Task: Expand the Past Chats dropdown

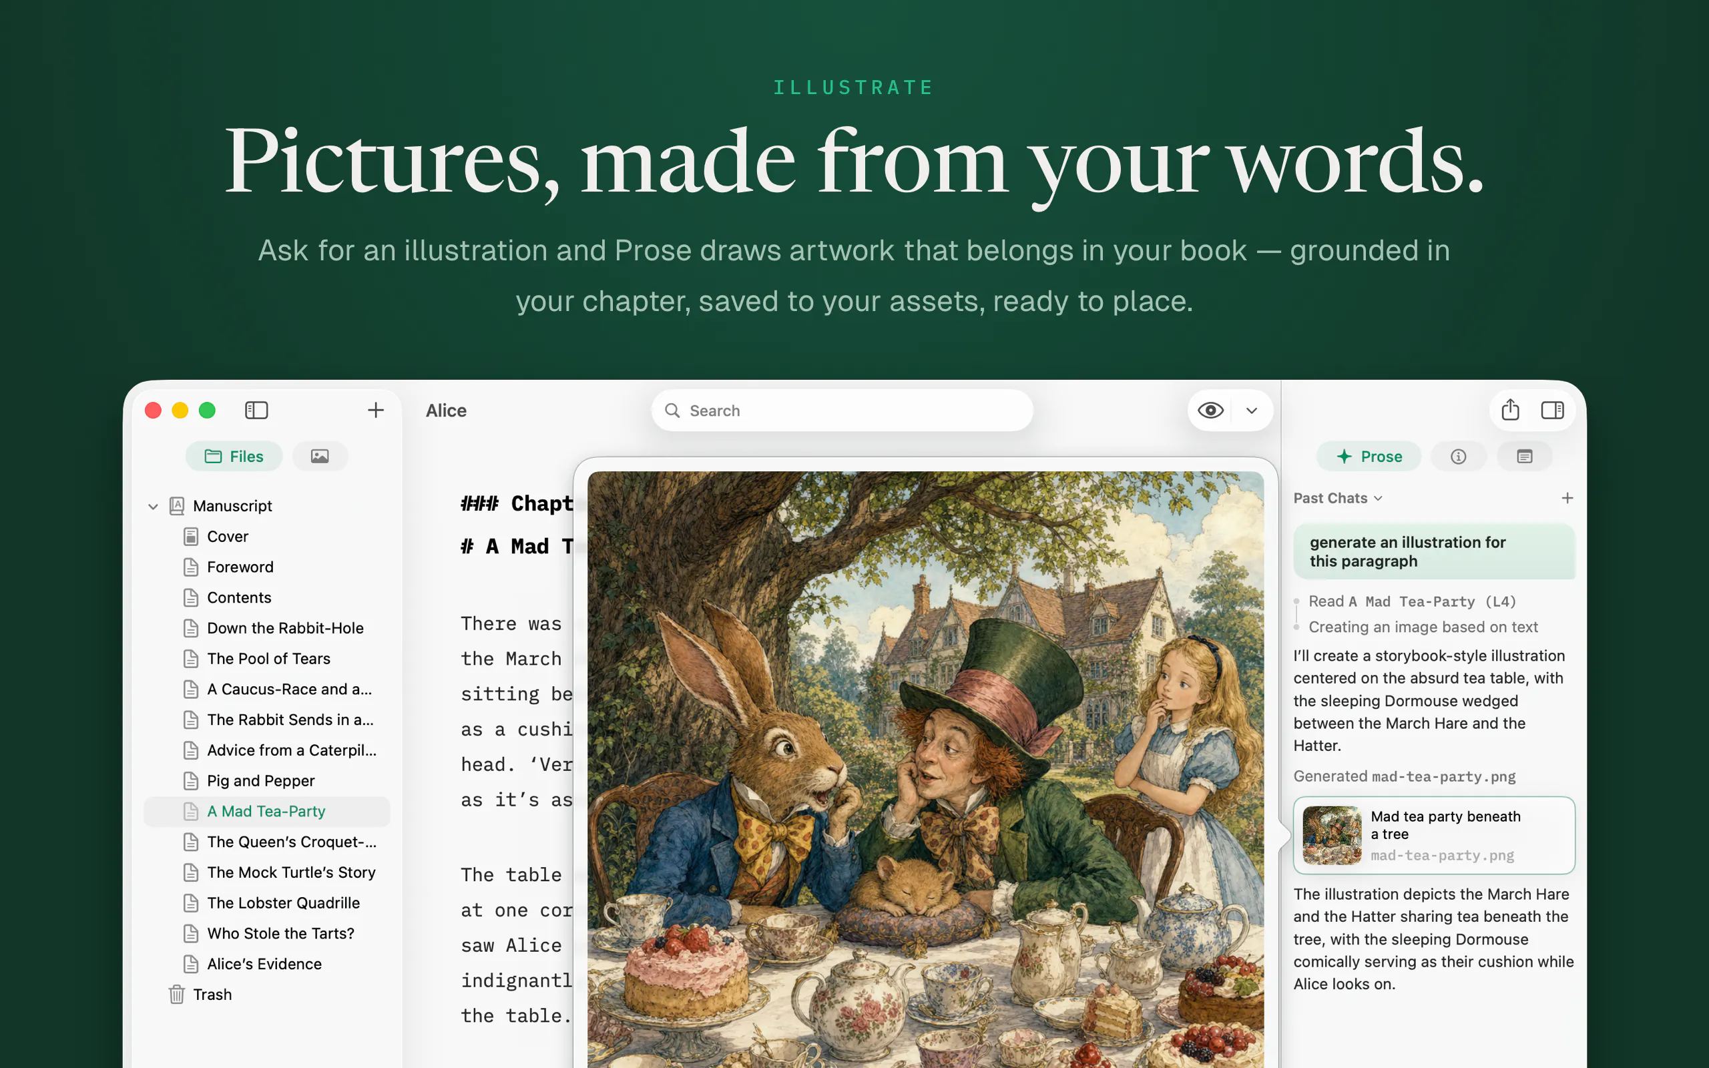Action: (1338, 498)
